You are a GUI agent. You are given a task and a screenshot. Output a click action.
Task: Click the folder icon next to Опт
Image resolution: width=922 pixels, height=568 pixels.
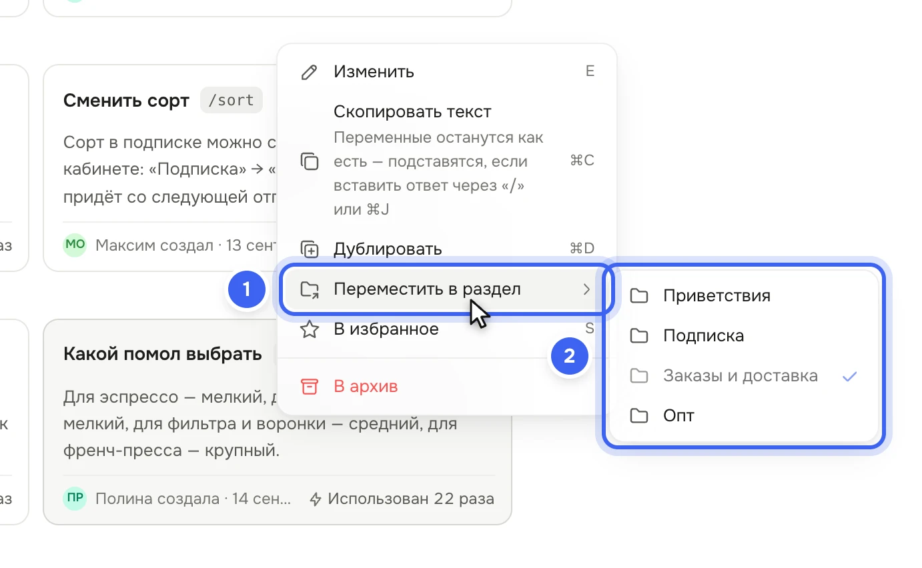coord(639,416)
